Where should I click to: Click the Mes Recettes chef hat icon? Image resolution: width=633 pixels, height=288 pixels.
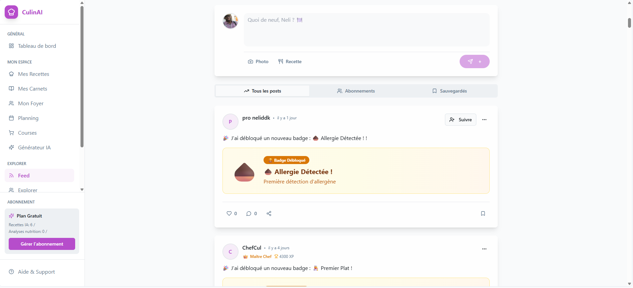click(11, 74)
